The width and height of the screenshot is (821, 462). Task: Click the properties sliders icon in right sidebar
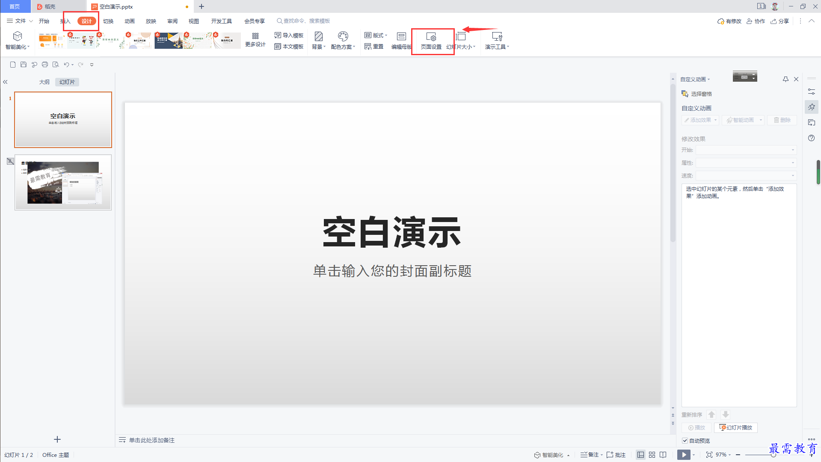click(812, 92)
